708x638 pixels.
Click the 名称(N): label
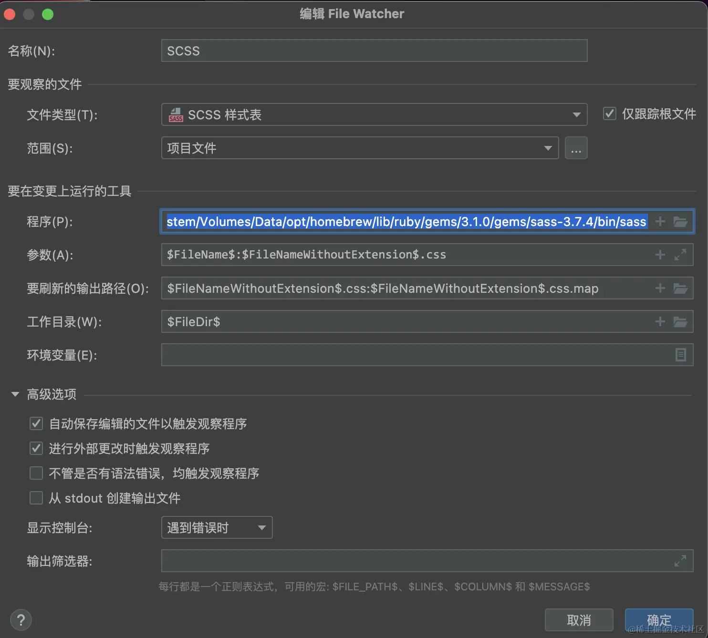pyautogui.click(x=31, y=51)
